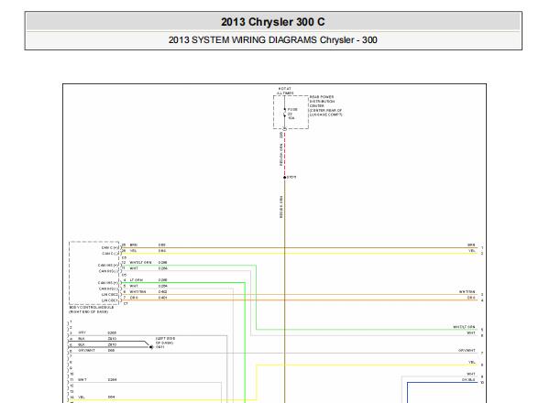Click the 'WHT/TAN' label at right edge

[467, 291]
